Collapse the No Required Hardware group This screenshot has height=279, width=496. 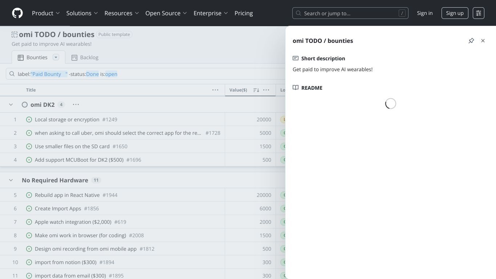[11, 180]
